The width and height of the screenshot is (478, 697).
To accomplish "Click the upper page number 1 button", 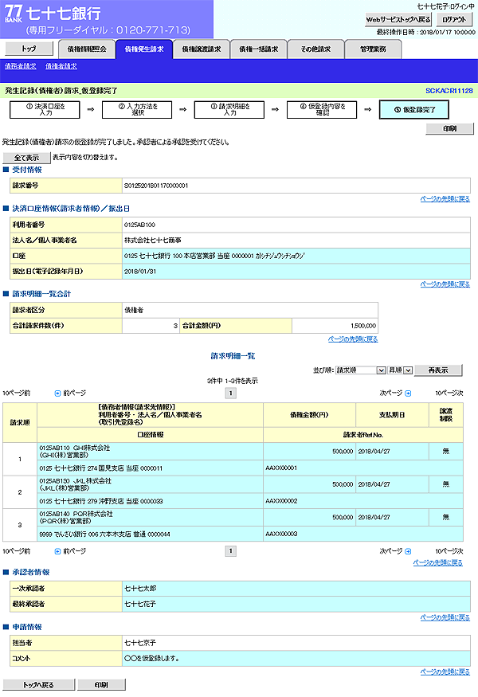I will 230,393.
